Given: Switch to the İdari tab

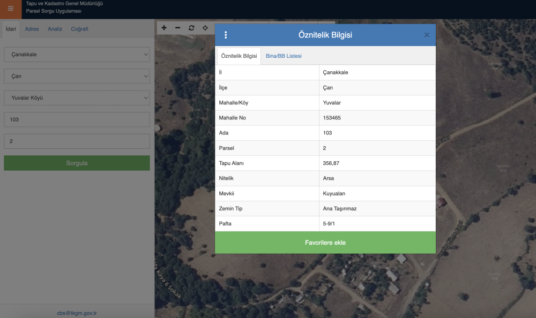Looking at the screenshot, I should pyautogui.click(x=11, y=29).
